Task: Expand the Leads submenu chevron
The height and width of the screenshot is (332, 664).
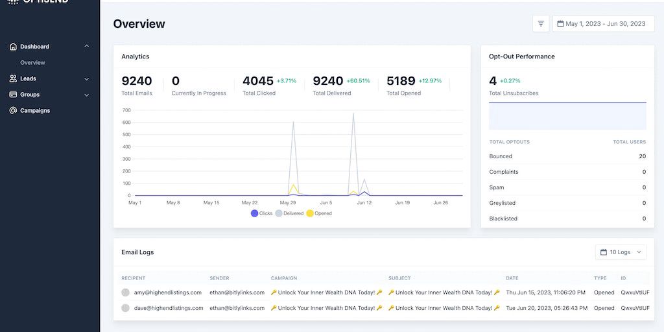Action: (x=87, y=79)
